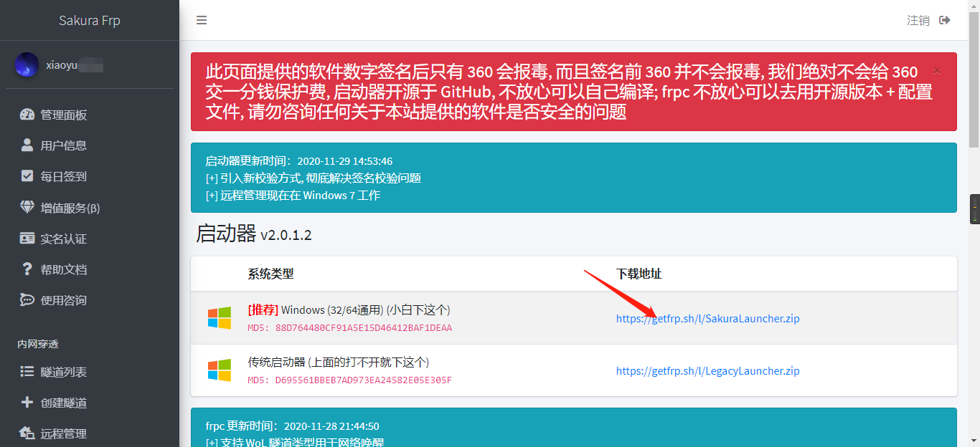Click the xiaoyu username in the sidebar
This screenshot has width=980, height=447.
click(75, 65)
